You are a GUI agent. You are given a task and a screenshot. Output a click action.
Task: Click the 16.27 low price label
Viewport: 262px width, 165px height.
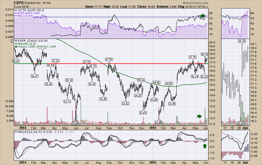click(34, 76)
